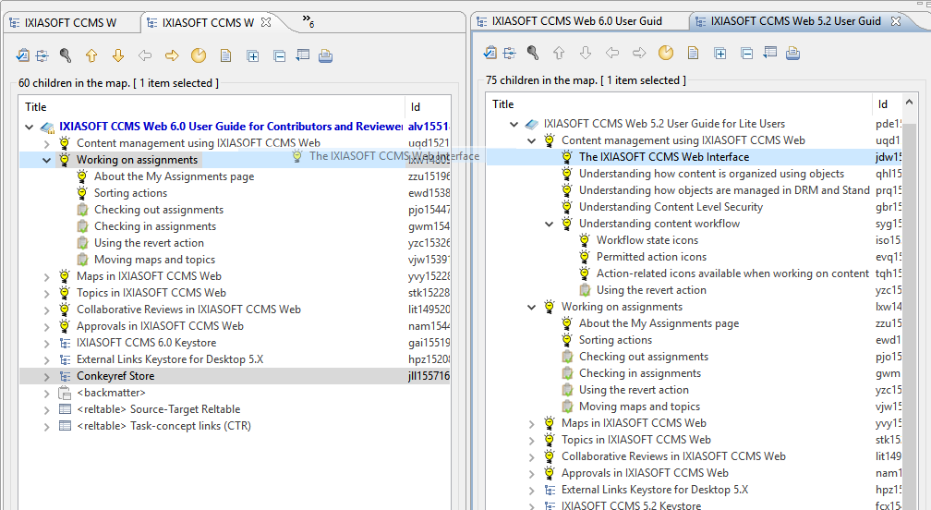Screen dimensions: 931x510
Task: Collapse Understanding content workflow in right map
Action: point(550,224)
